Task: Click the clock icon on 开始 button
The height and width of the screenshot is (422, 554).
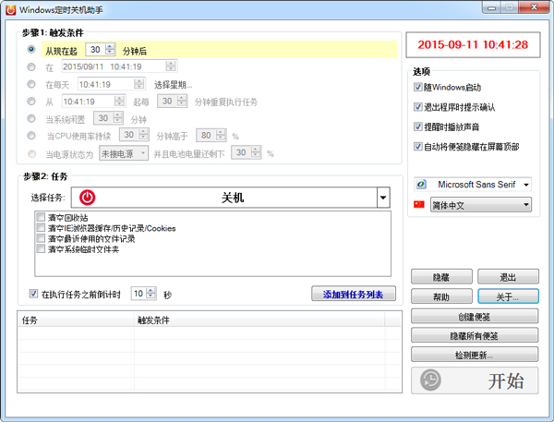Action: click(430, 380)
